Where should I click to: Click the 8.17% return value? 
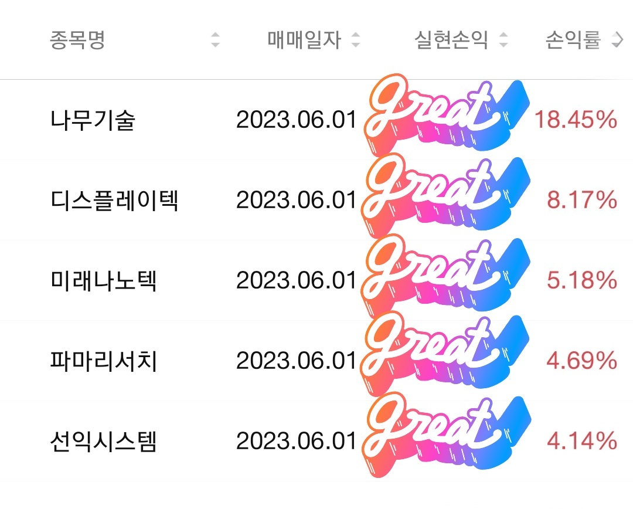[582, 200]
